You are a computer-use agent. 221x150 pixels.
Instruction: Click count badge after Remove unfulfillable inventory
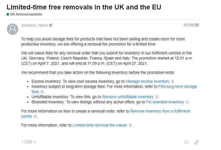click(157, 97)
